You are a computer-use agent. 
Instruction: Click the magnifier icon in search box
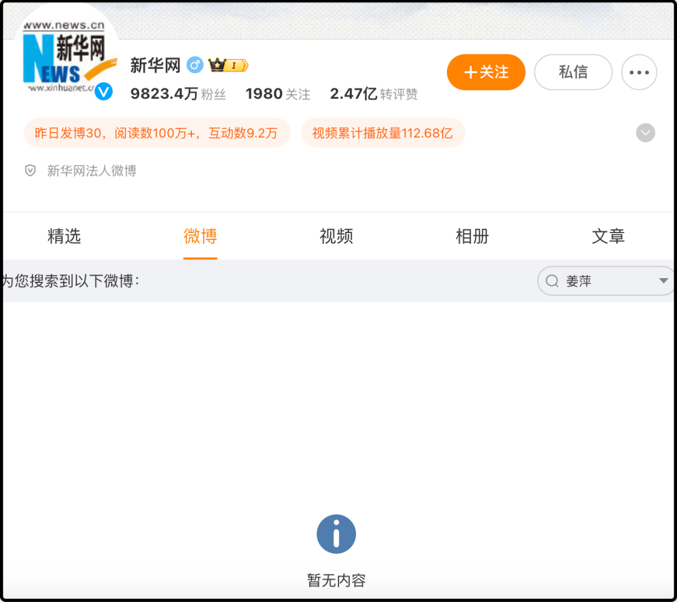(x=552, y=281)
